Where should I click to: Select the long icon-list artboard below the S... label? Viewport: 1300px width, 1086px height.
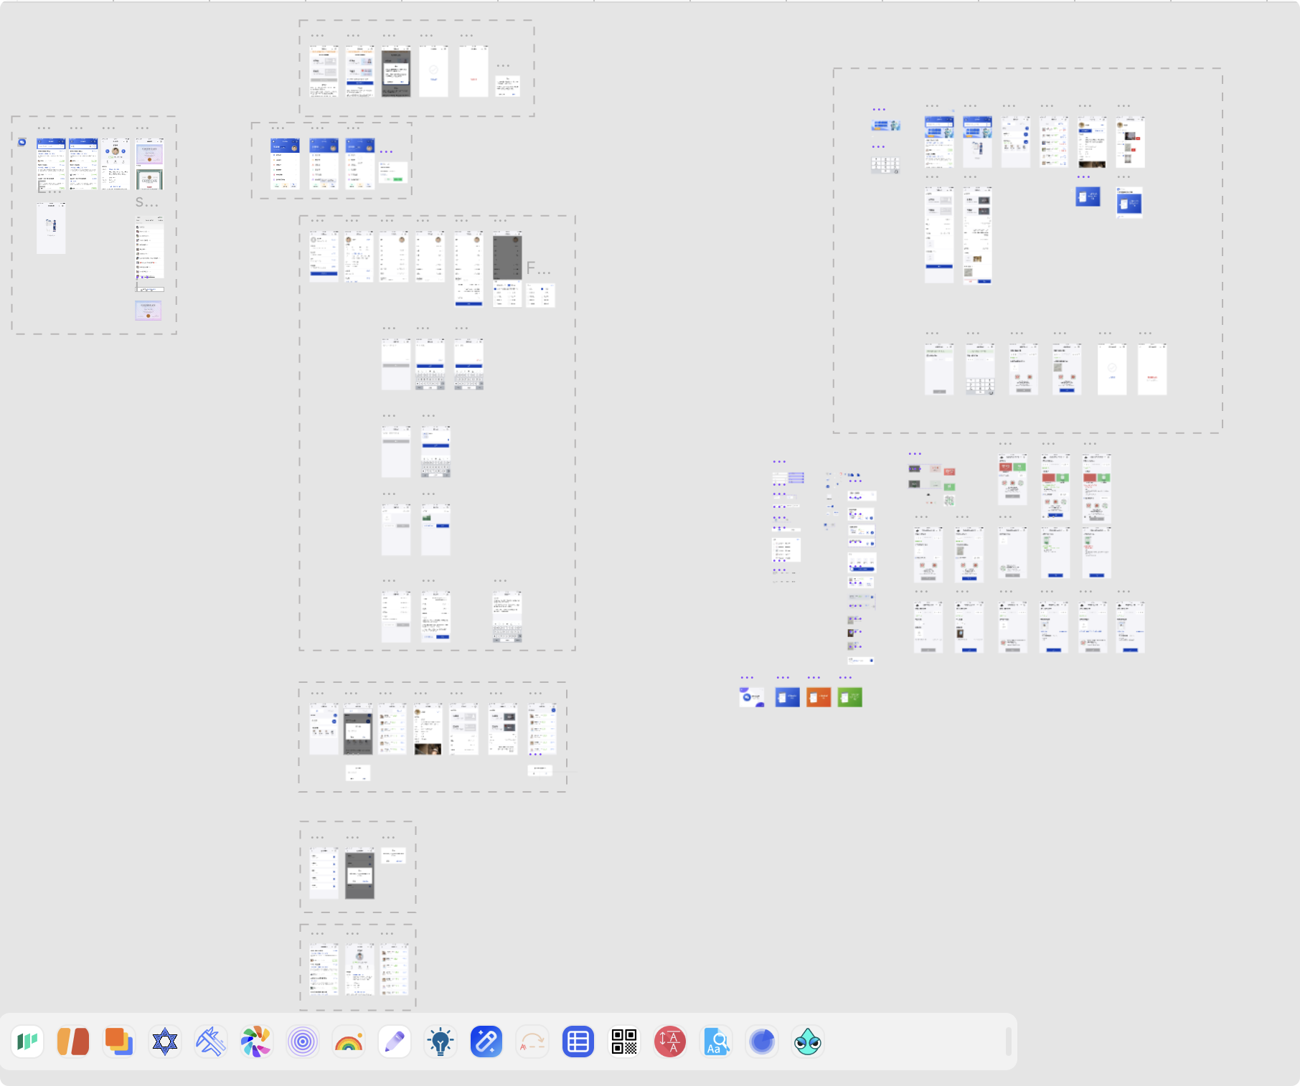coord(150,247)
